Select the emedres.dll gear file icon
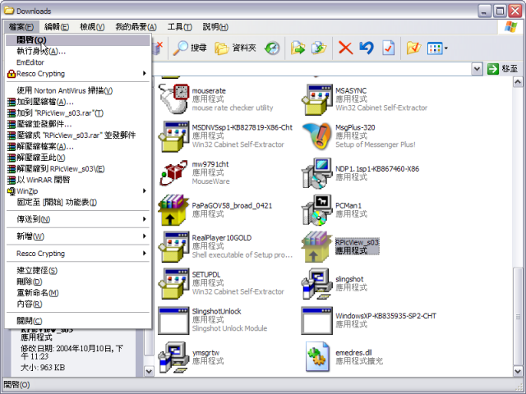The height and width of the screenshot is (394, 526). point(317,357)
